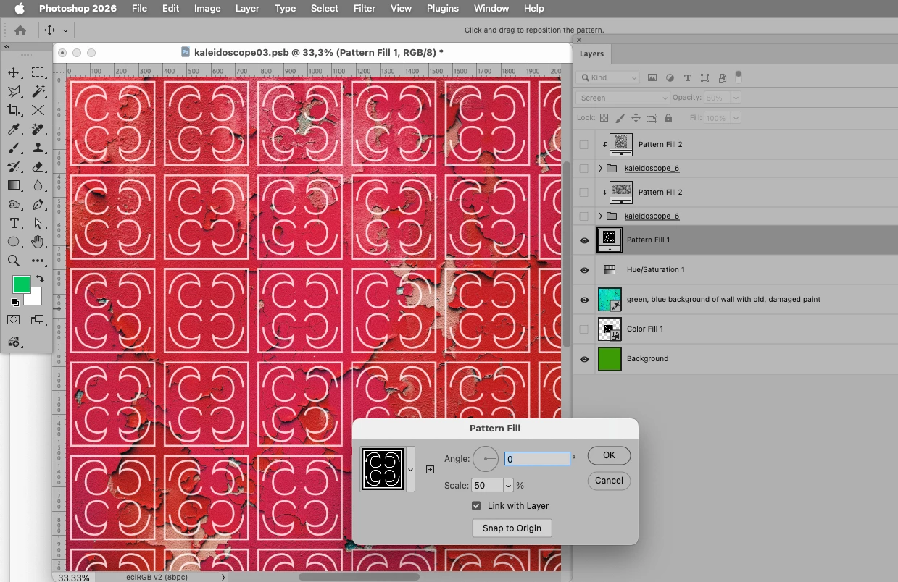
Task: Open the Scale percentage dropdown arrow
Action: point(508,486)
